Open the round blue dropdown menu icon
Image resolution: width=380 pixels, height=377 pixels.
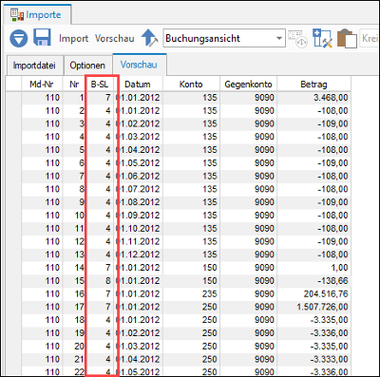[18, 39]
